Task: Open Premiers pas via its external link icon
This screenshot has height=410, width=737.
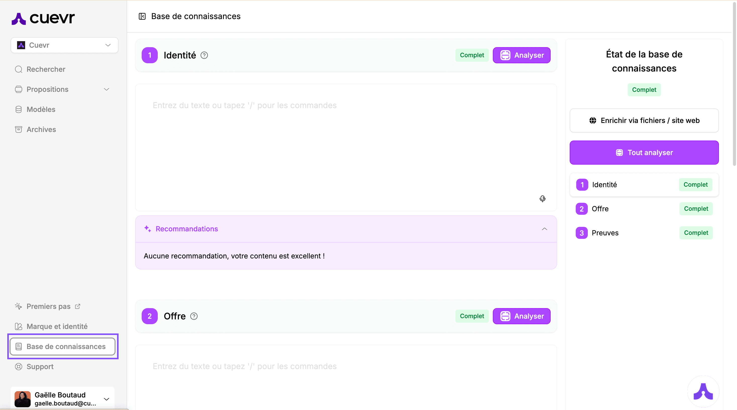Action: click(x=77, y=306)
